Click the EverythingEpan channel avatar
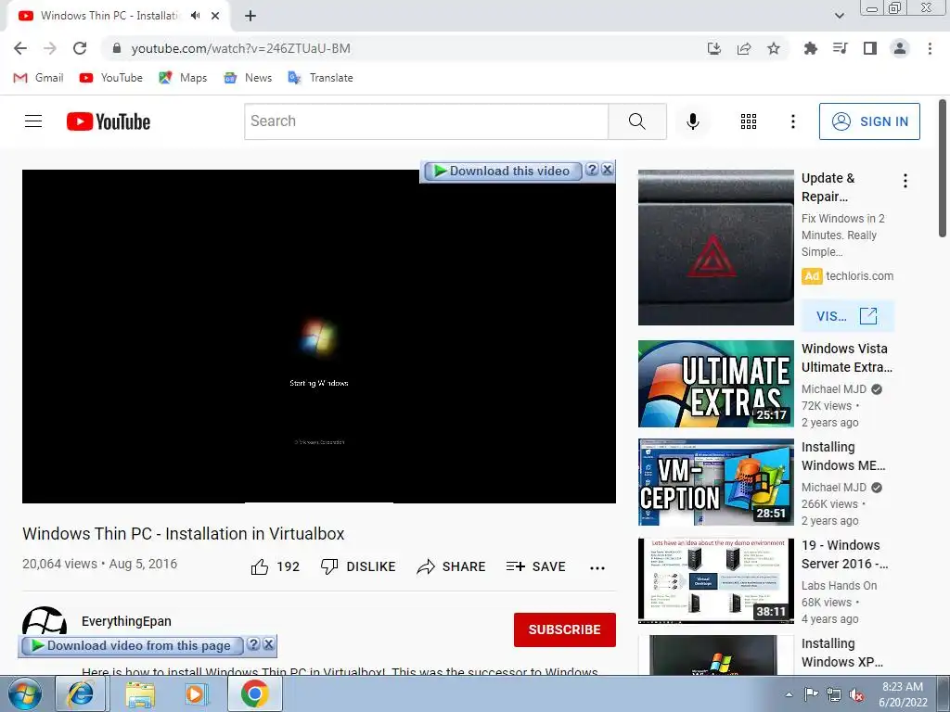 point(45,621)
